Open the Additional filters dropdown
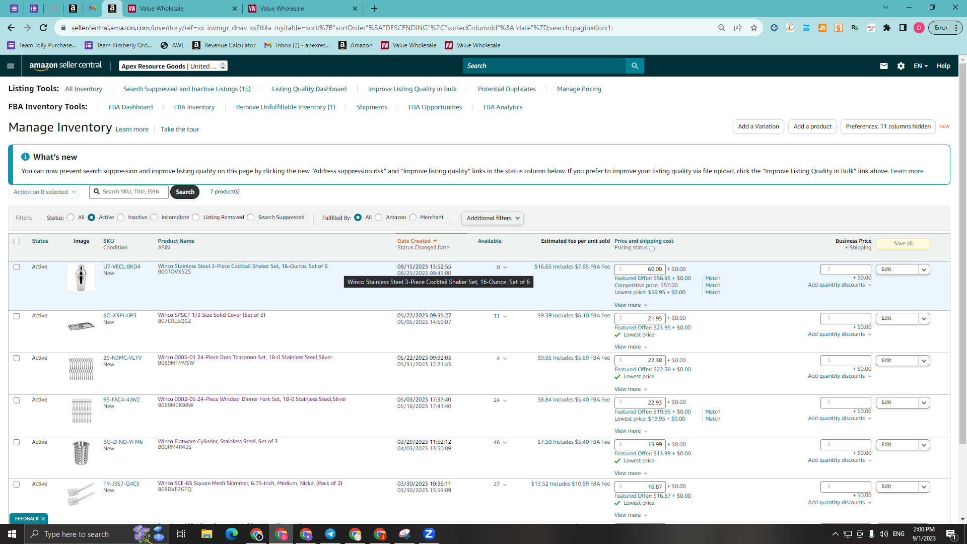 493,218
